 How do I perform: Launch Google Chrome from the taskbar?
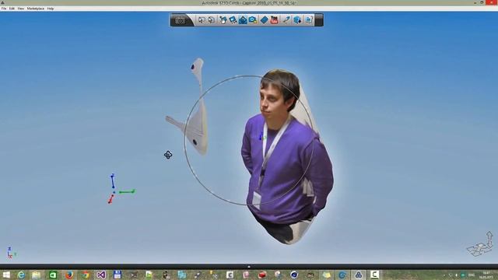click(85, 275)
